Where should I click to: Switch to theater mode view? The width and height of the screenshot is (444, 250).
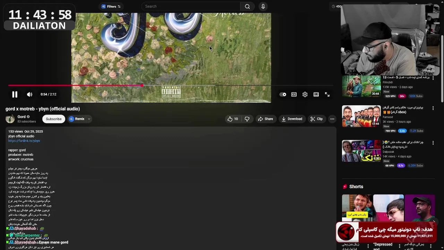click(316, 94)
